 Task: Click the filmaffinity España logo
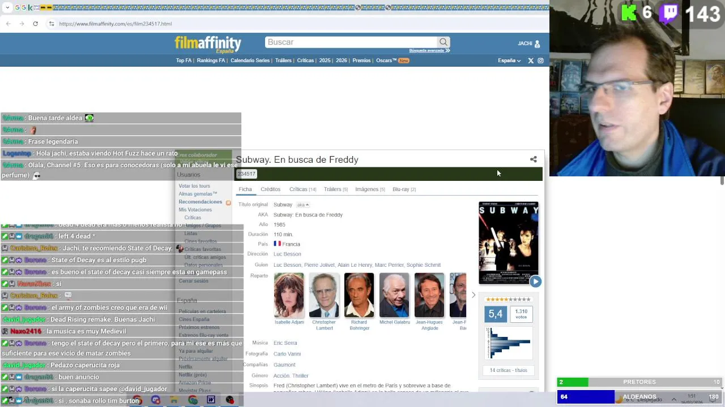point(208,44)
